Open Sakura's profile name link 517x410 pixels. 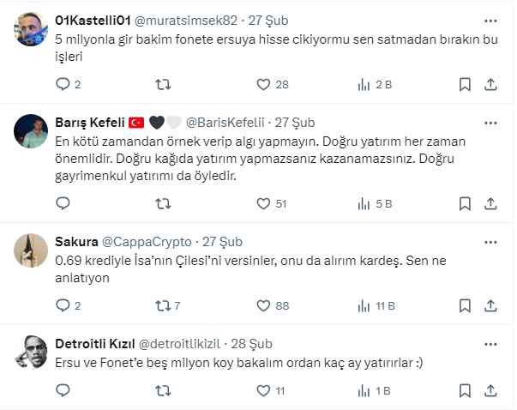point(75,241)
